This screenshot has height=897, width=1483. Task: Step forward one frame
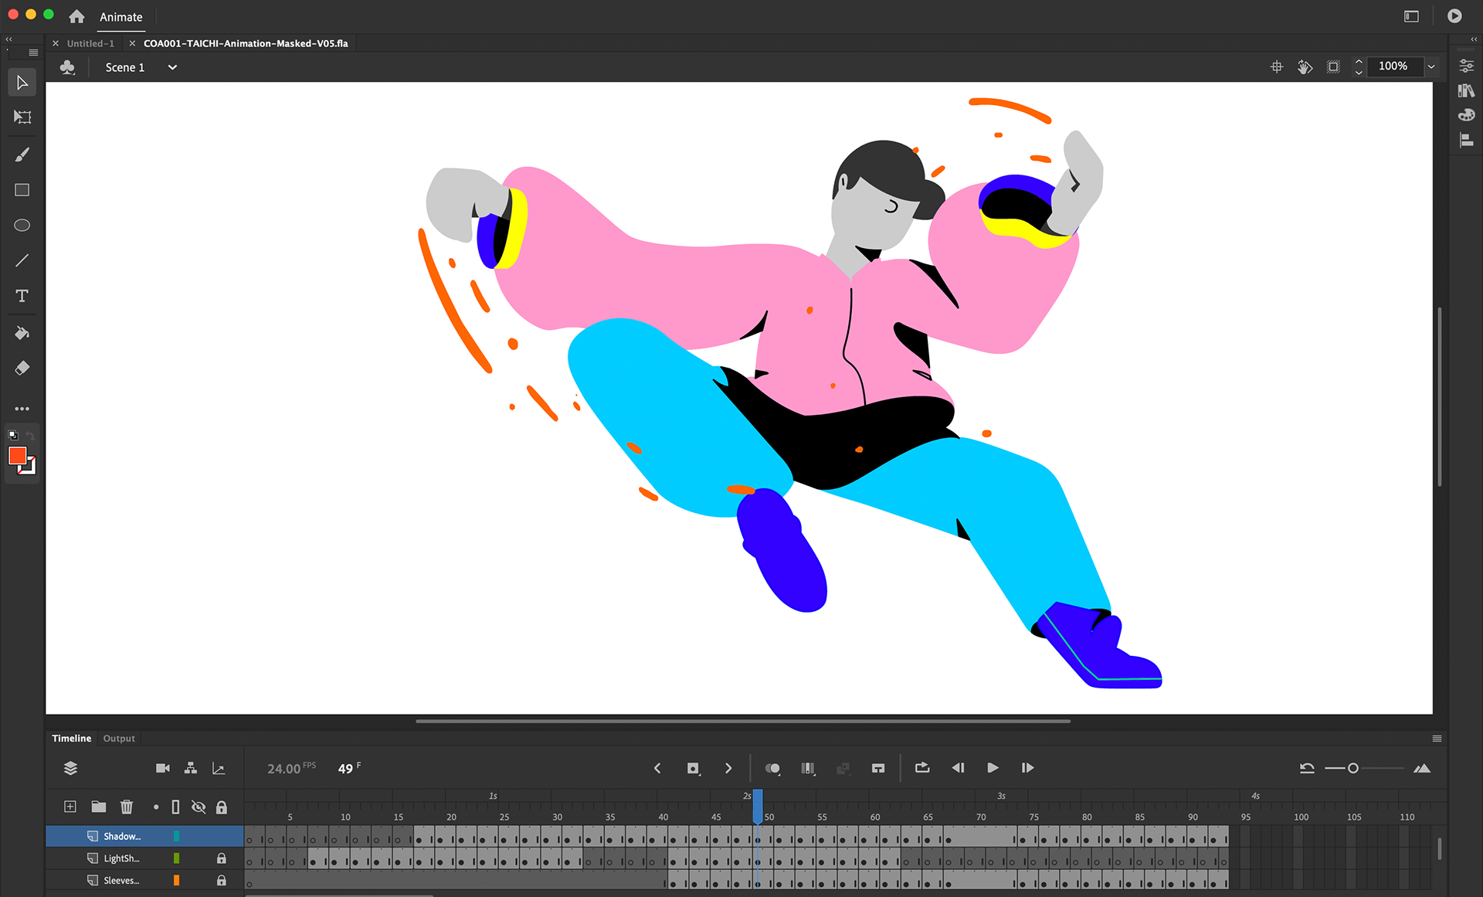1027,768
